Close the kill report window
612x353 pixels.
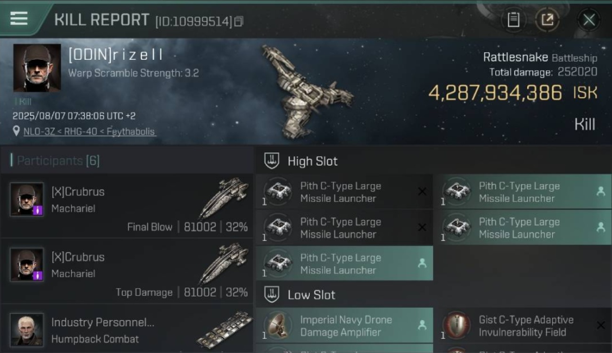coord(589,20)
